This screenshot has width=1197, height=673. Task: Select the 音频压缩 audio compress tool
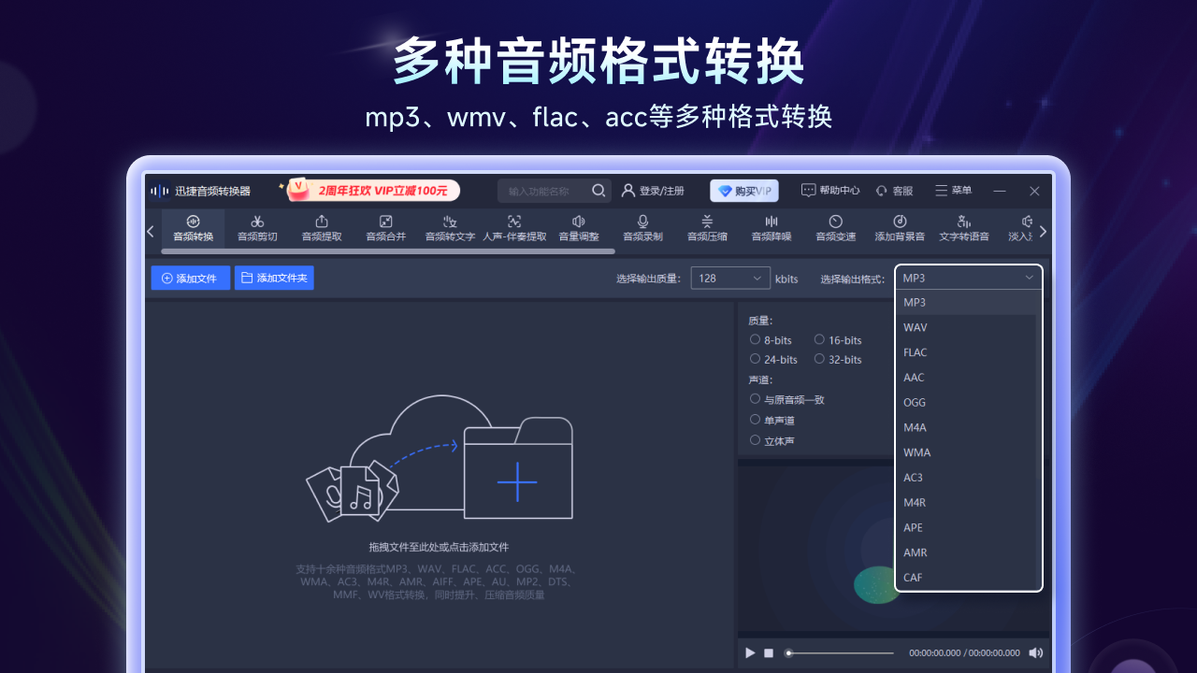[707, 228]
